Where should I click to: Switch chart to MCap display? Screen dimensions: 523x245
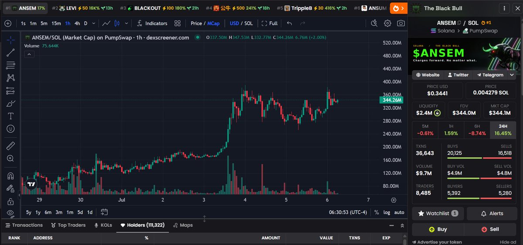(x=213, y=23)
